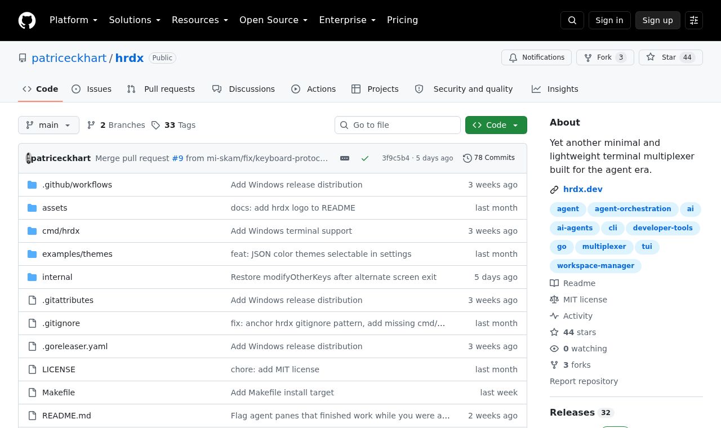Click the green commit status checkmark
Viewport: 721px width, 428px height.
(365, 158)
